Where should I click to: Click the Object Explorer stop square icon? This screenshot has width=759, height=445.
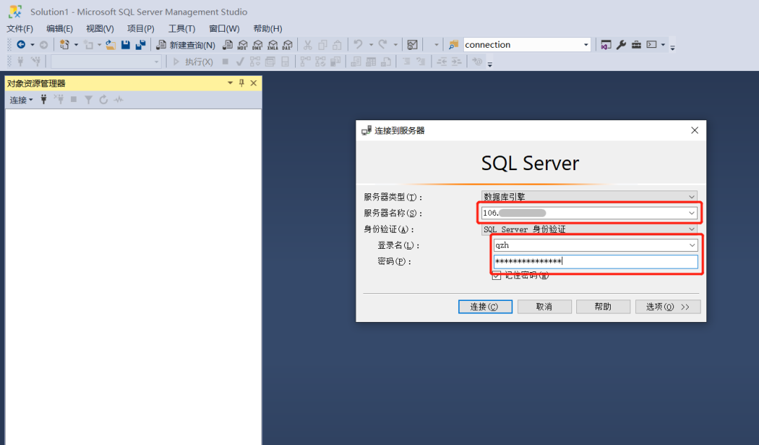[x=74, y=99]
